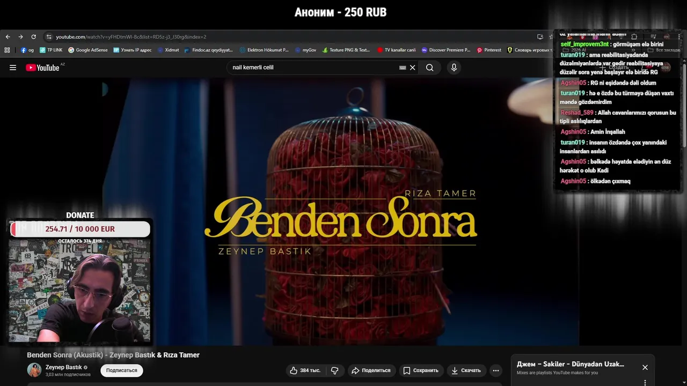Open the Джем – Sakiler playlist title
This screenshot has height=386, width=687.
(x=571, y=364)
